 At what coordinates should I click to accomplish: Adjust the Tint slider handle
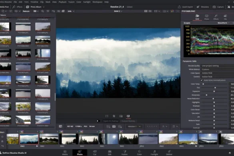(215, 88)
